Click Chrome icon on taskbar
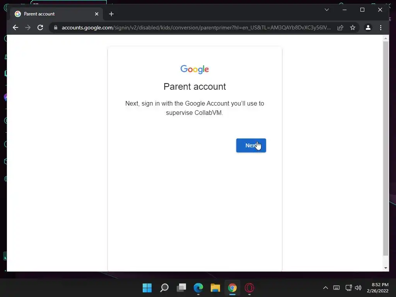The height and width of the screenshot is (297, 396). click(x=232, y=288)
